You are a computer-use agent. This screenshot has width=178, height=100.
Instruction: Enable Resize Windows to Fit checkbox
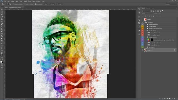click(x=13, y=4)
